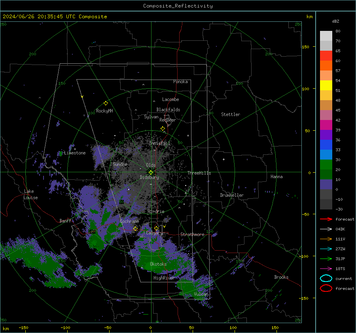This screenshot has width=356, height=333.
Task: Click the Airdrie city label
Action: 156,211
